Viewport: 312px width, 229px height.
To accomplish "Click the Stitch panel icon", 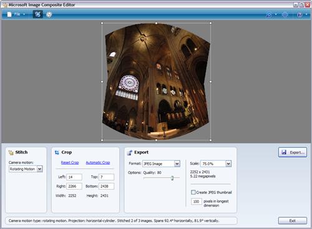I will (x=11, y=152).
